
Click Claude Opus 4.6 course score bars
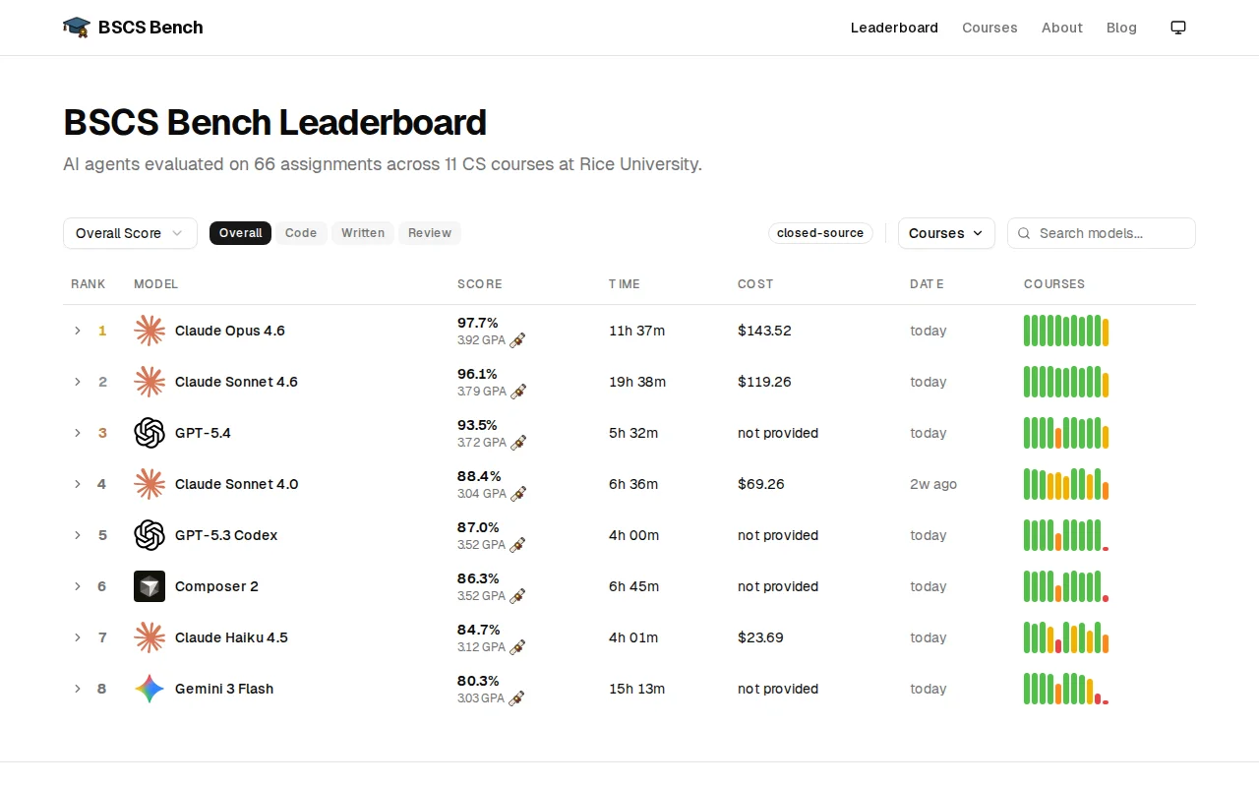(x=1066, y=331)
